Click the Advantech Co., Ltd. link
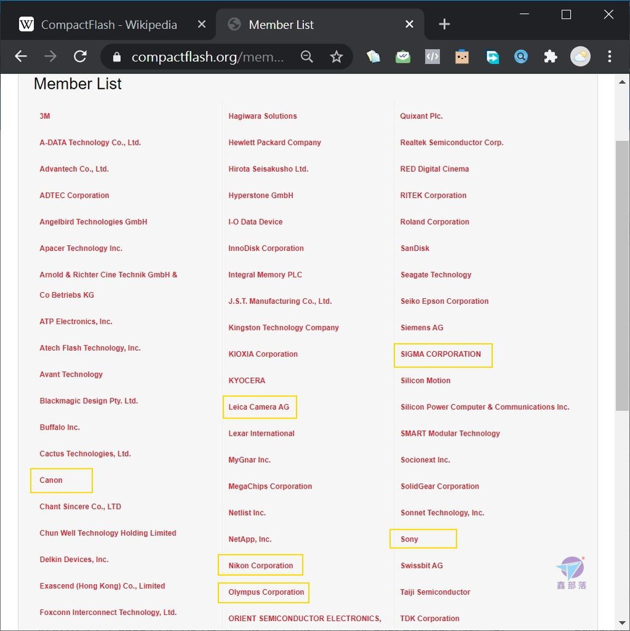The height and width of the screenshot is (631, 630). coord(74,169)
